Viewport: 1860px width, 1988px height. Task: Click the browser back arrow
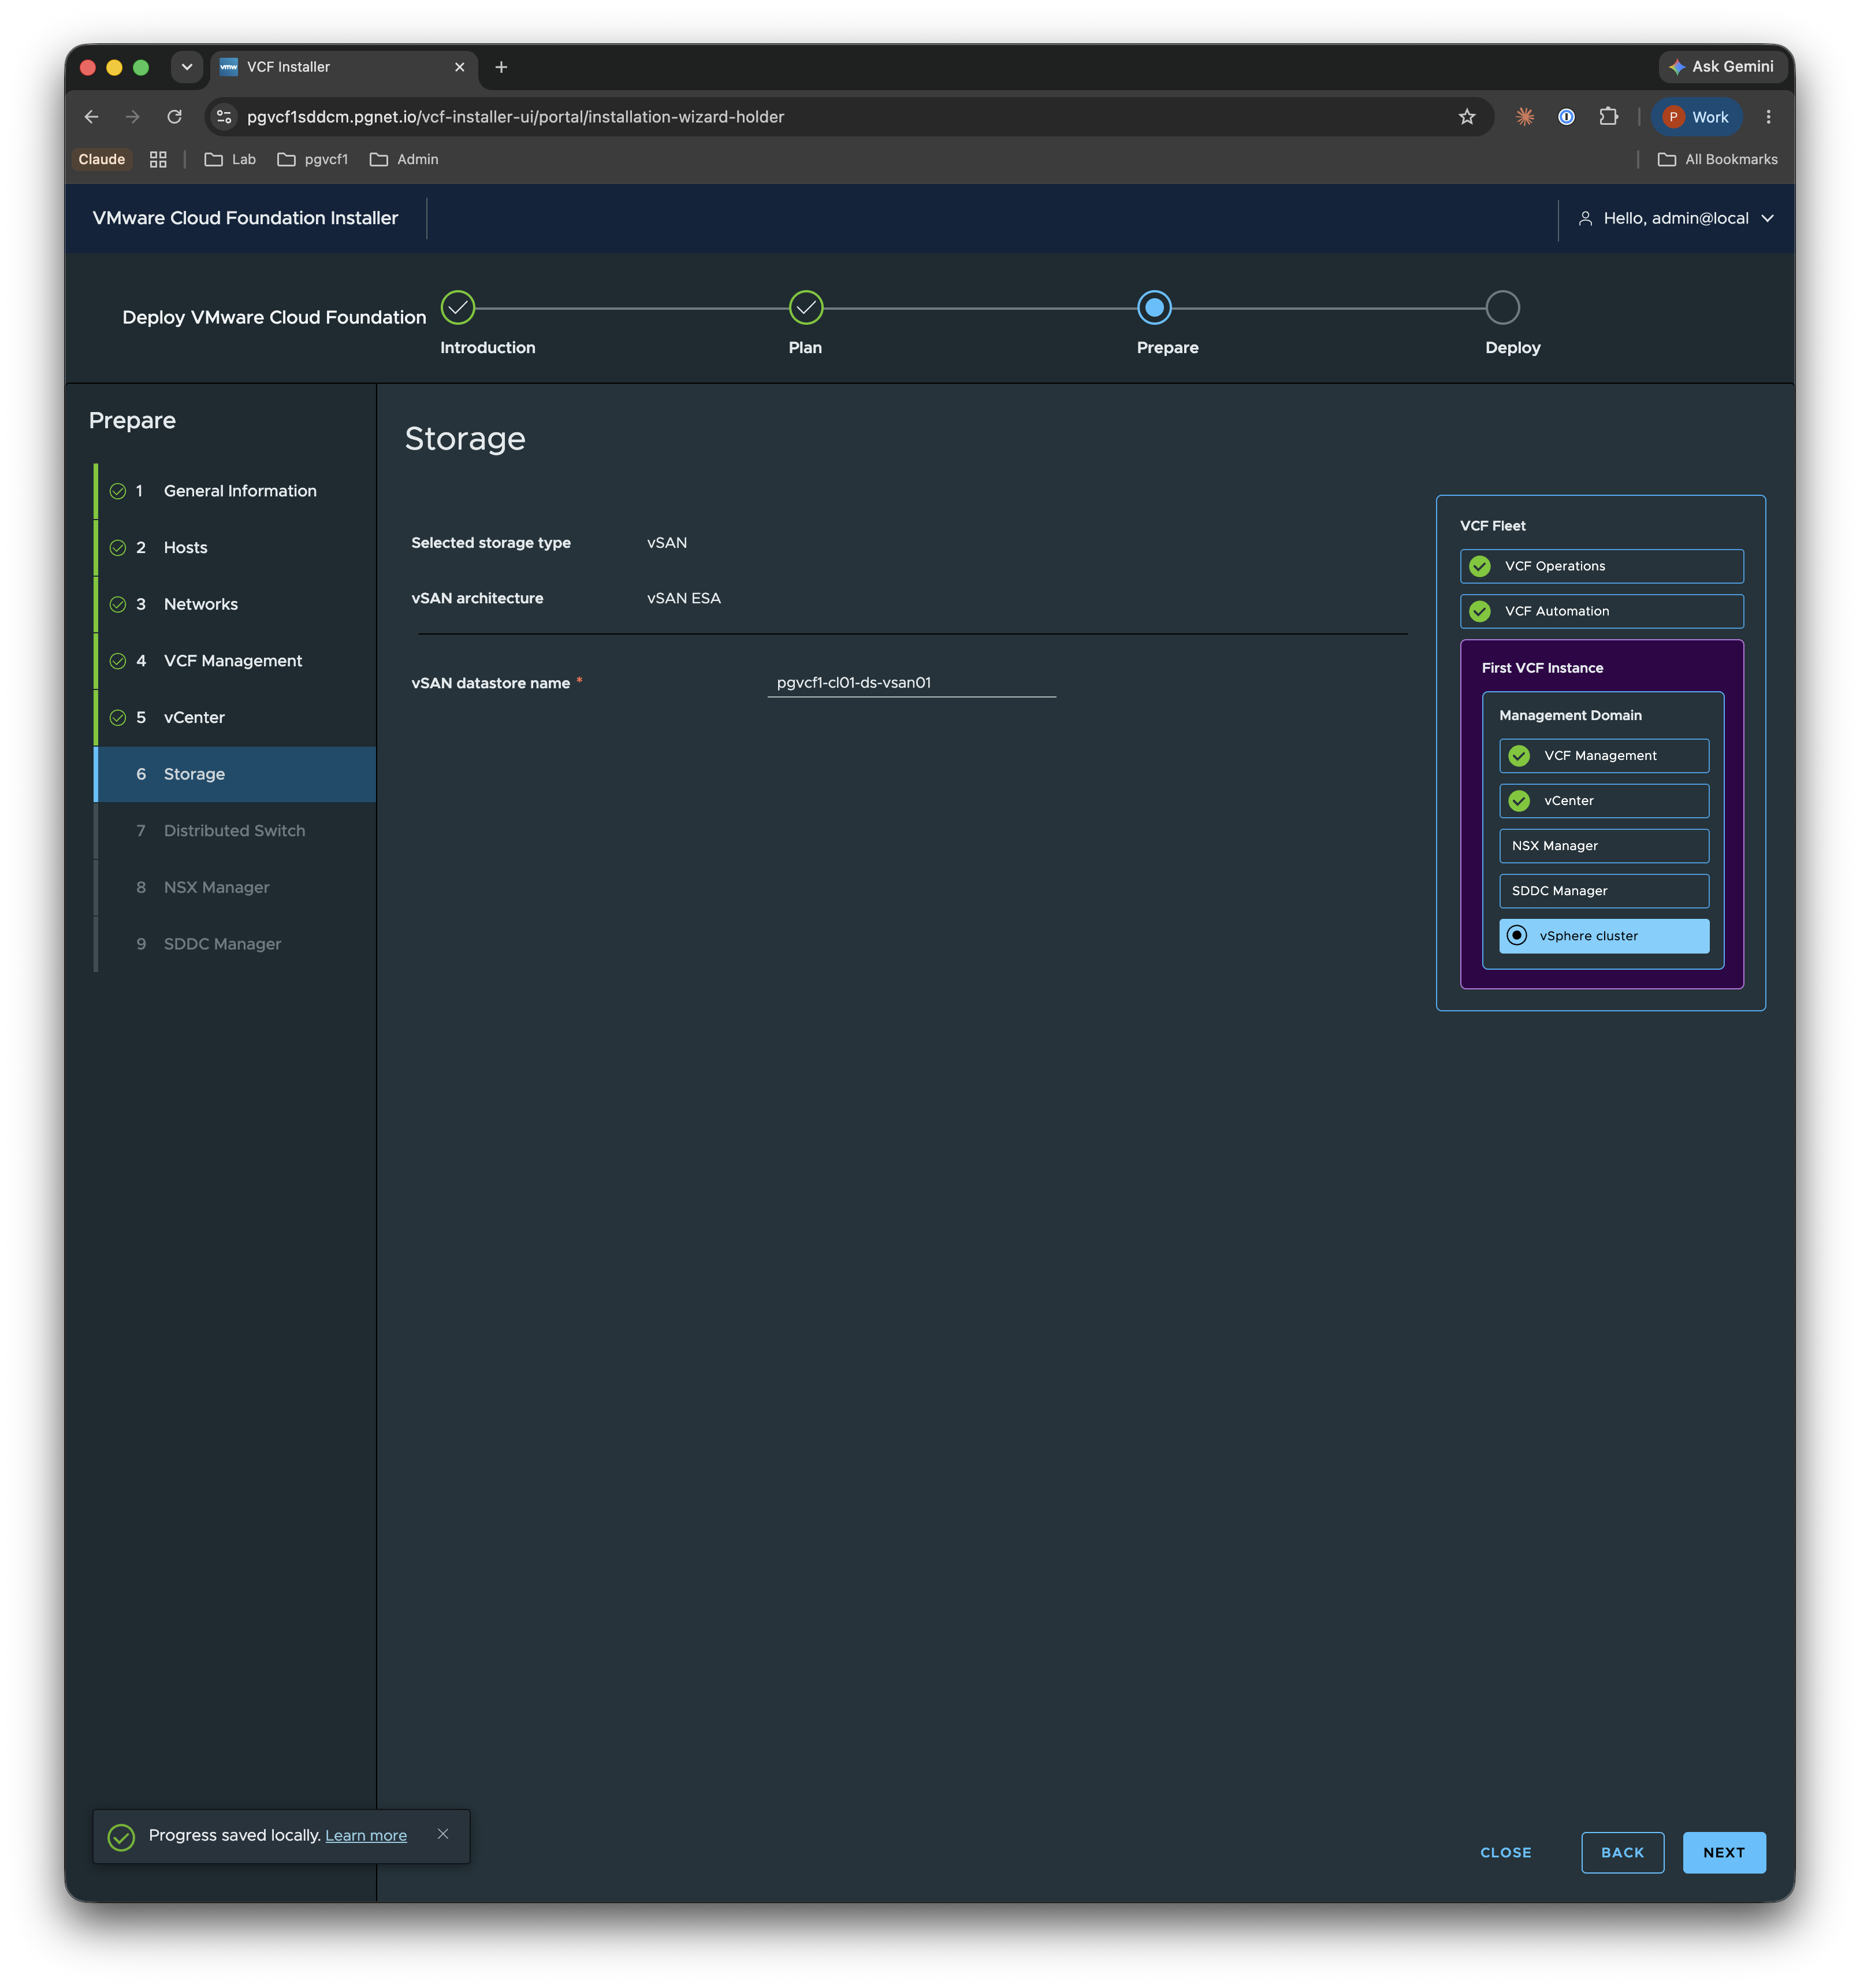pos(91,117)
